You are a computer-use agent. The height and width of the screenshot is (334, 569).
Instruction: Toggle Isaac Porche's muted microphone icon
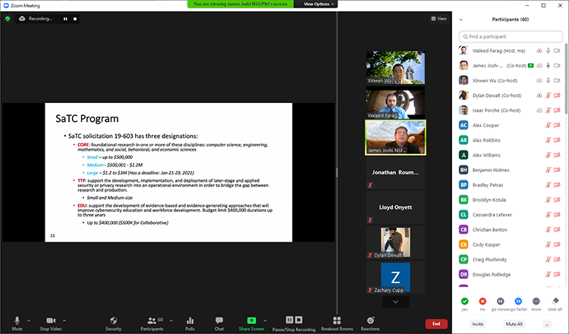549,110
